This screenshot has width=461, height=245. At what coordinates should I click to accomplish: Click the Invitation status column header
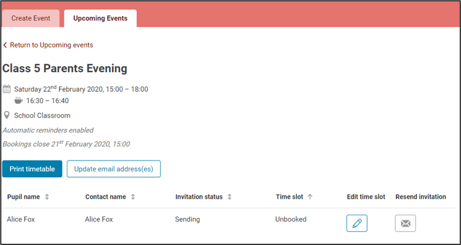[199, 197]
